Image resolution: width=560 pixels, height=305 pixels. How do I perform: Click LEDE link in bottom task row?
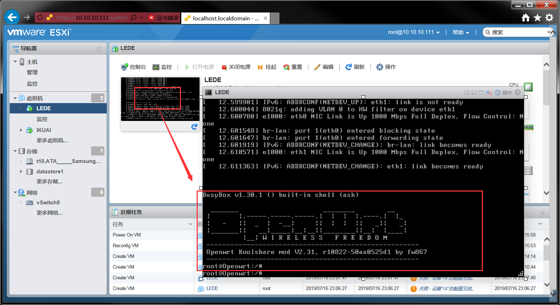(x=212, y=288)
